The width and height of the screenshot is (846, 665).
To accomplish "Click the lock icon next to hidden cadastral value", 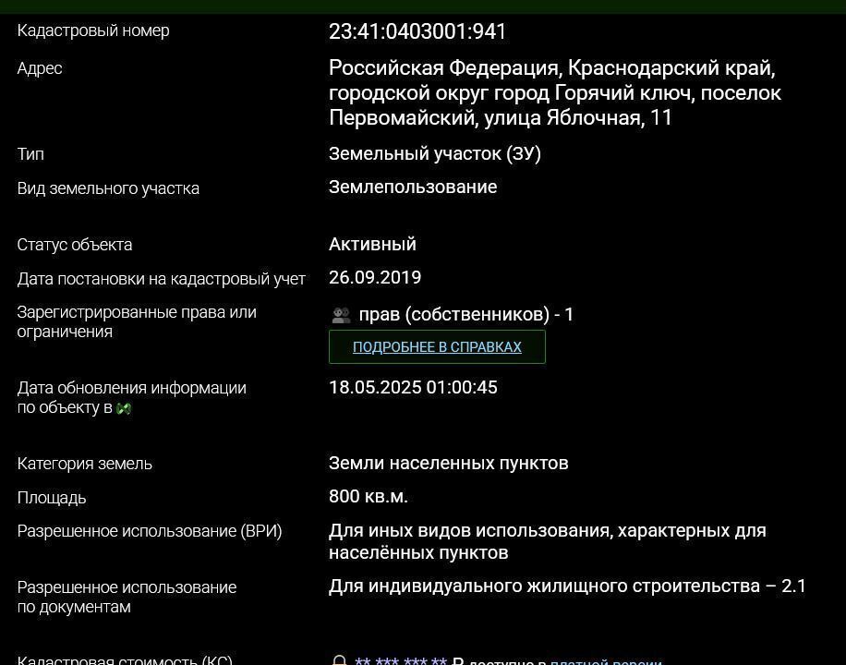I will point(339,660).
